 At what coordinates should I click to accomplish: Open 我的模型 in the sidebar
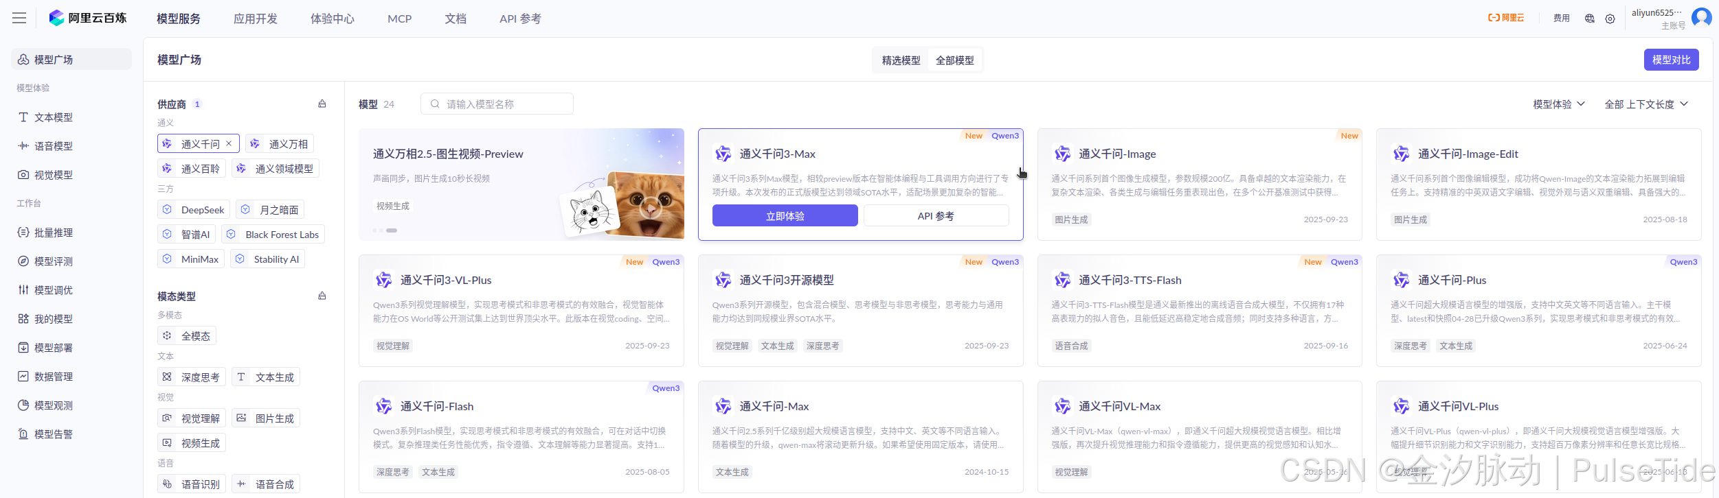click(71, 319)
